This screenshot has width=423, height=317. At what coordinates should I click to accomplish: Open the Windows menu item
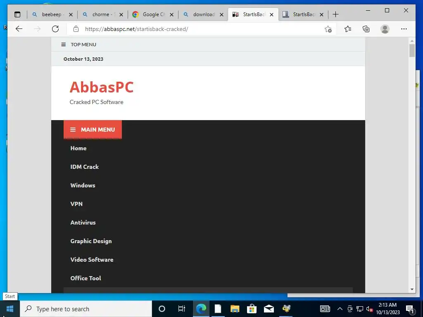point(83,185)
